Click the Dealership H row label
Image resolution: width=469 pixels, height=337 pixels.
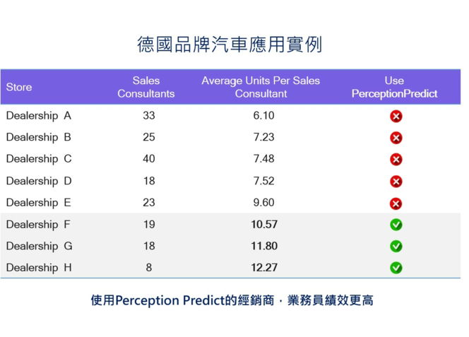pyautogui.click(x=39, y=268)
